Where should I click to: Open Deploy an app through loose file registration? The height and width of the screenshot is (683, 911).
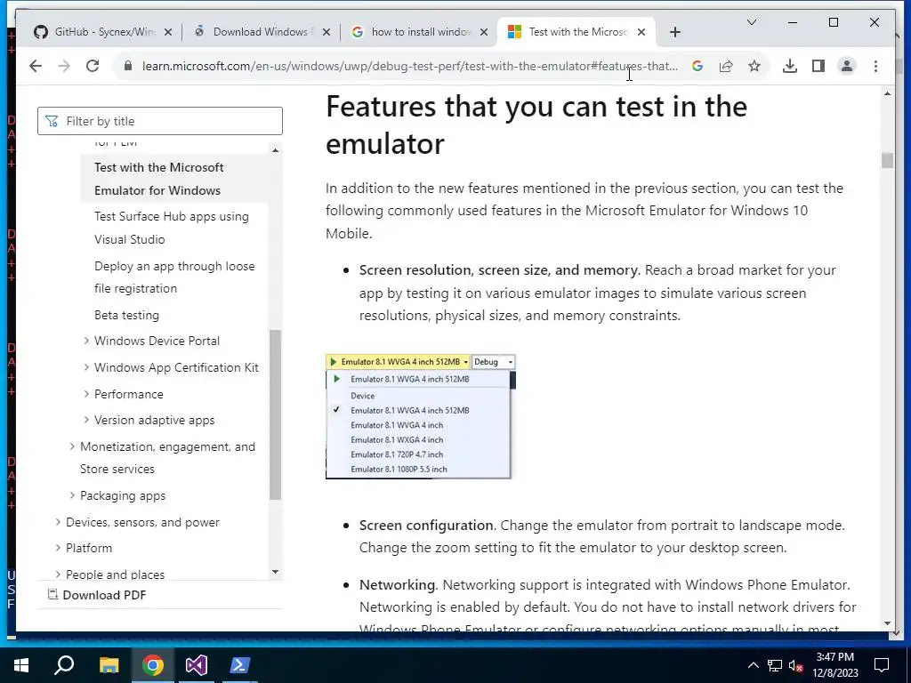coord(174,277)
